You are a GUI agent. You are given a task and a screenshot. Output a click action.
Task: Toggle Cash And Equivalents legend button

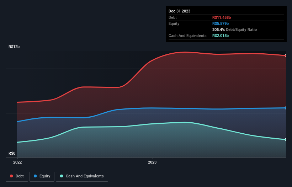click(x=82, y=176)
